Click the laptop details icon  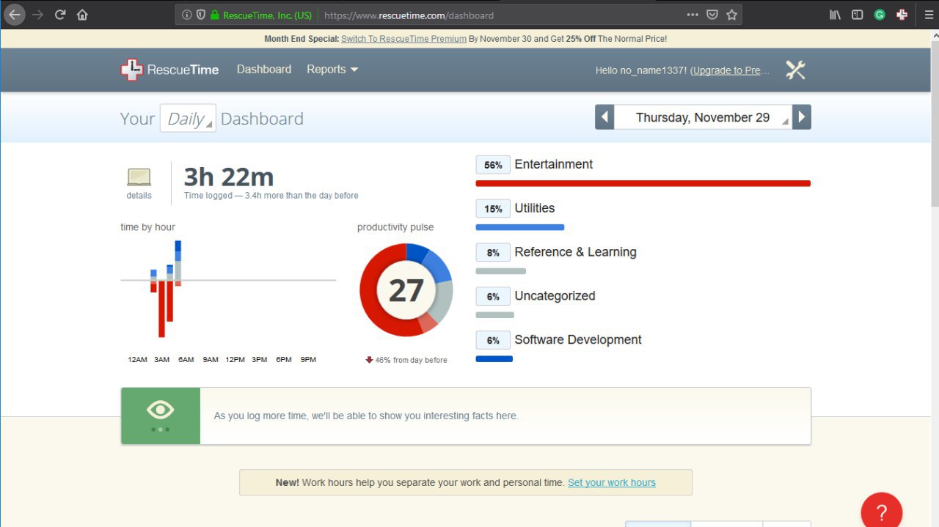click(x=139, y=177)
